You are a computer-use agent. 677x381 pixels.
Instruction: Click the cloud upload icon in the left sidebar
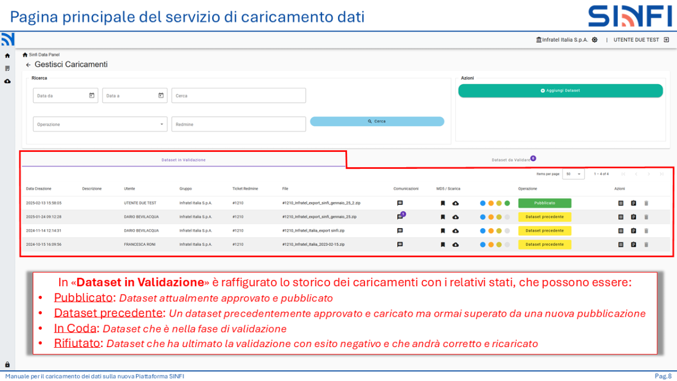[7, 81]
